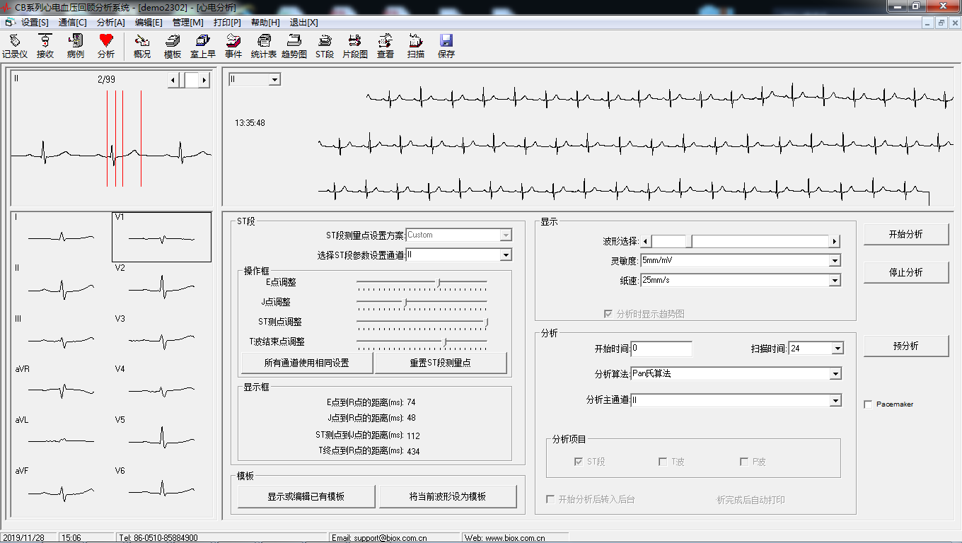The height and width of the screenshot is (543, 962).
Task: Open the 分析算法 algorithm dropdown
Action: point(835,373)
